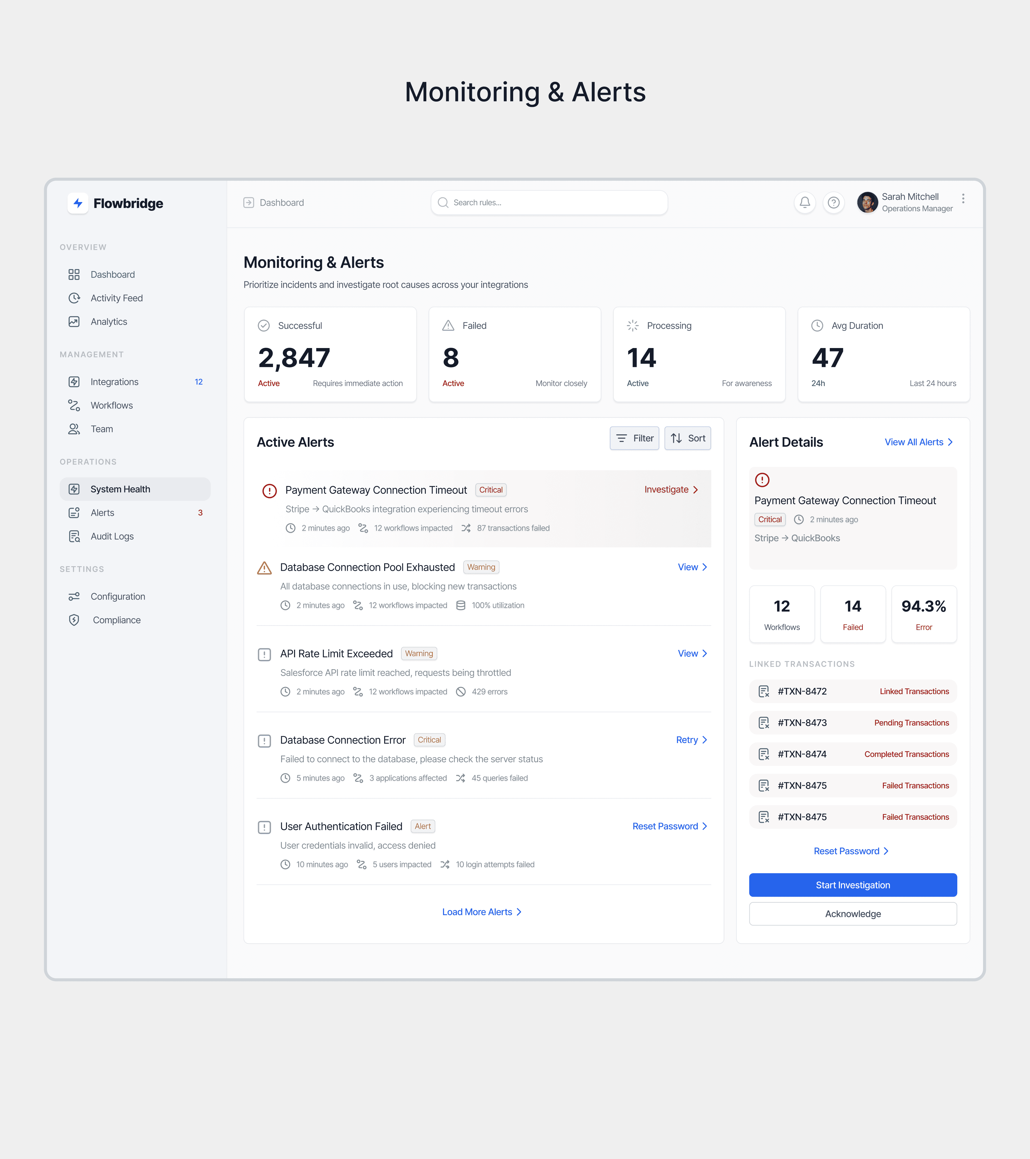Open the help question mark icon
1030x1159 pixels.
click(x=833, y=202)
